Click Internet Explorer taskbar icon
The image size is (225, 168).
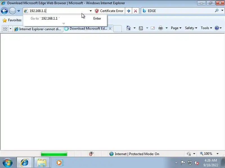pos(24,162)
